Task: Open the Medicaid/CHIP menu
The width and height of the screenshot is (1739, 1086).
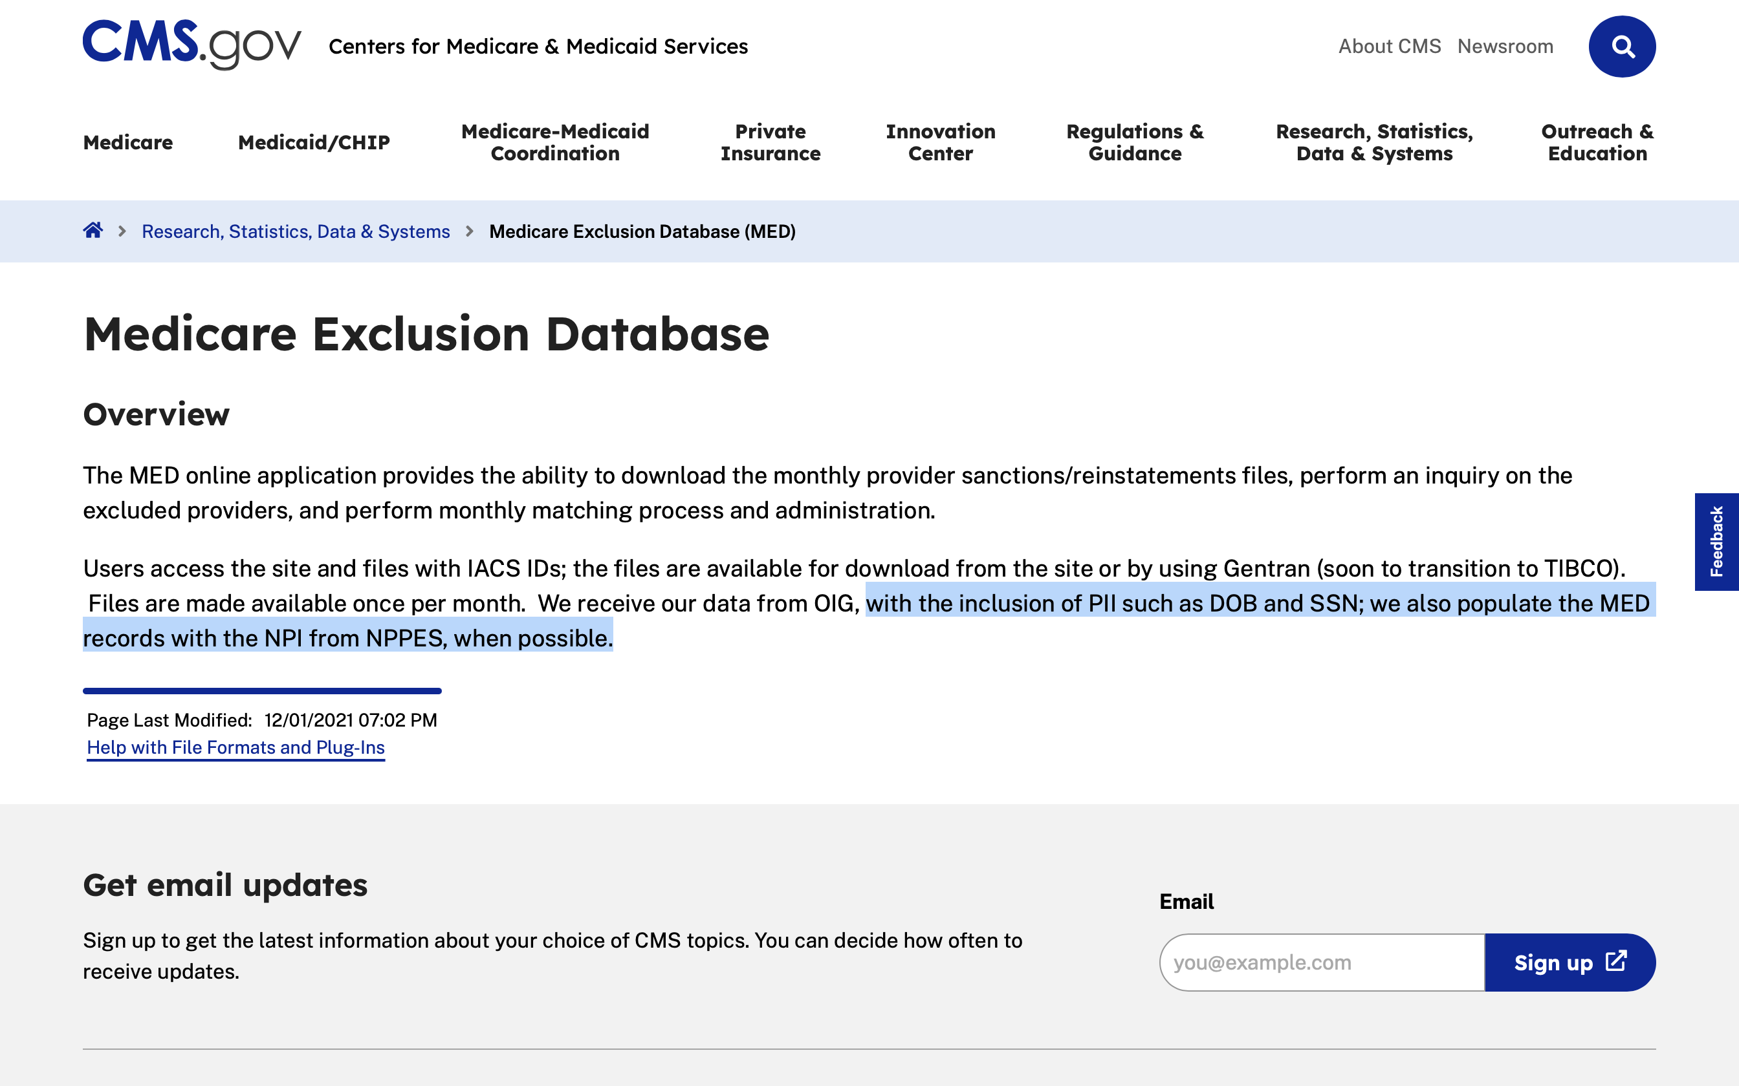Action: (x=313, y=142)
